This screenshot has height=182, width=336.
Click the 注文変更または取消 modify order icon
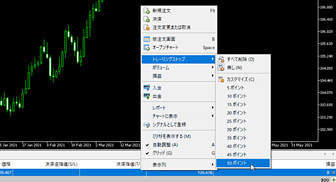click(147, 28)
